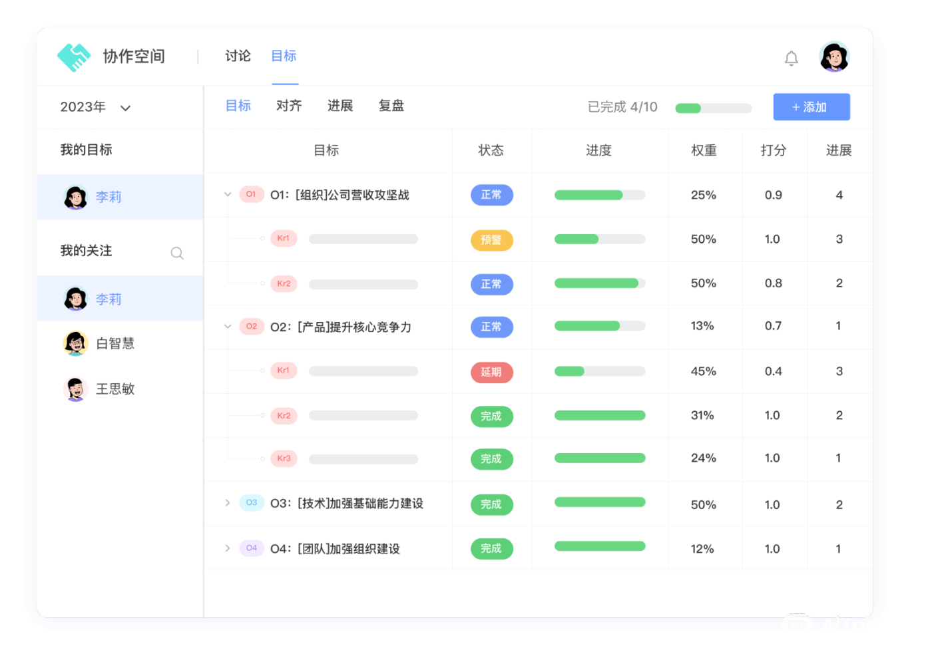Image resolution: width=932 pixels, height=654 pixels.
Task: Open the 2023年 year dropdown
Action: 95,107
